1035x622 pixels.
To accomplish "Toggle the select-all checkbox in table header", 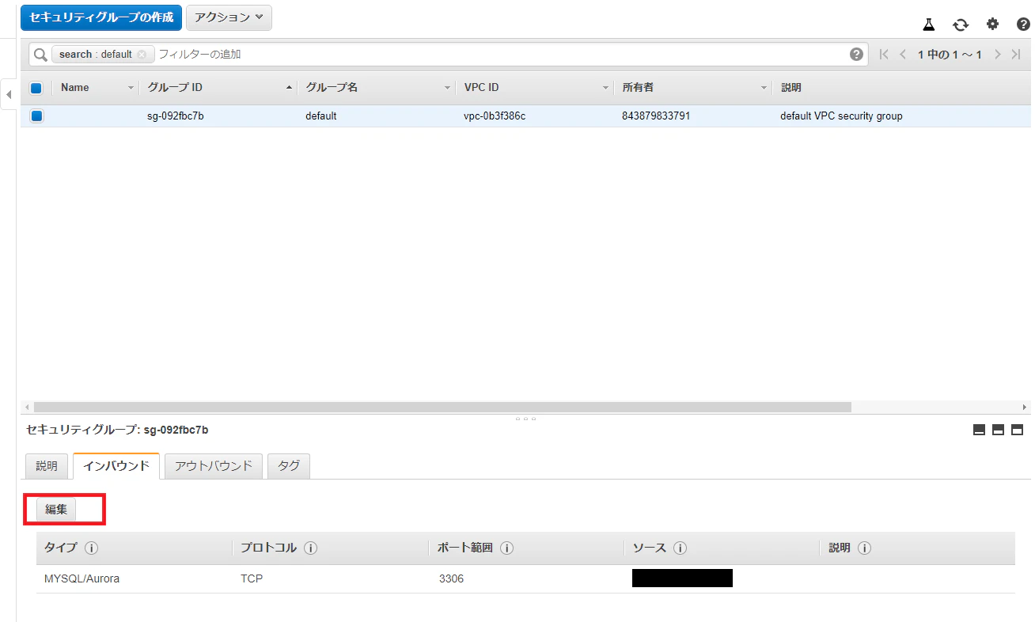I will [36, 88].
